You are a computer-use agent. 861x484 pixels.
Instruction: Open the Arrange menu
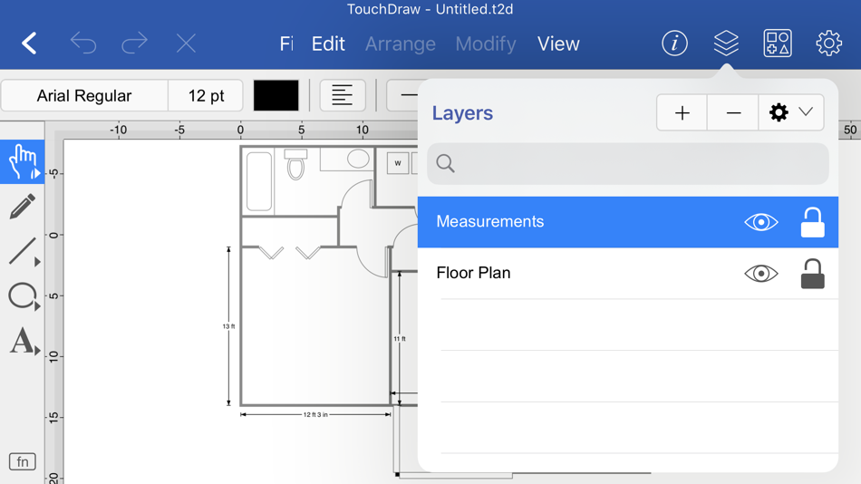401,44
